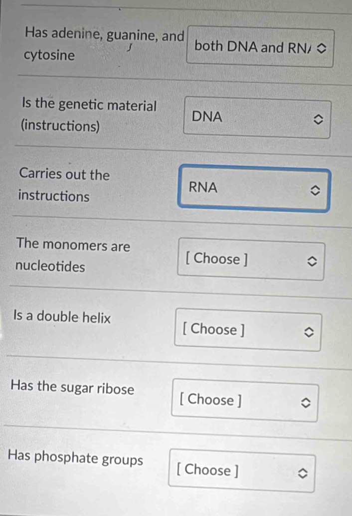Click the 'Is a double helix' text

(62, 317)
